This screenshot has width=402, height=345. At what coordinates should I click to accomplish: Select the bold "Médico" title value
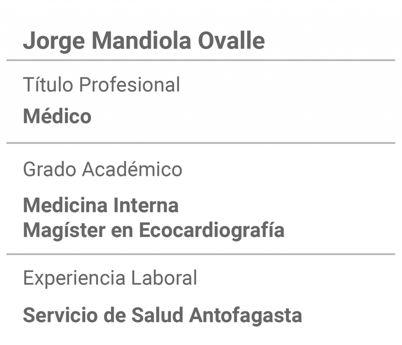coord(57,116)
